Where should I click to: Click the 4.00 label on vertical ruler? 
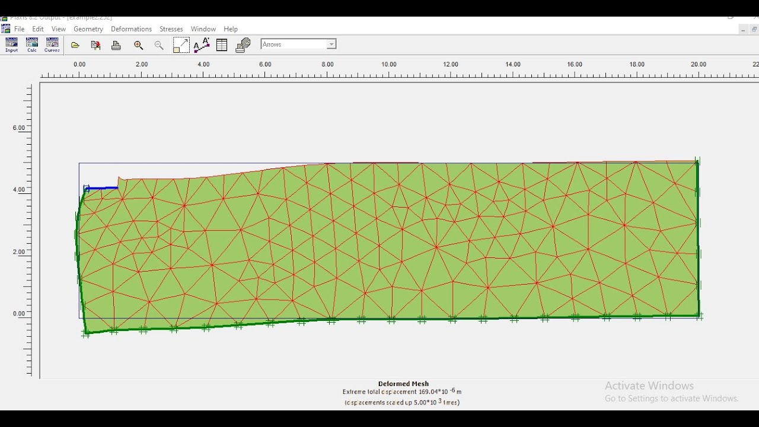click(x=19, y=190)
